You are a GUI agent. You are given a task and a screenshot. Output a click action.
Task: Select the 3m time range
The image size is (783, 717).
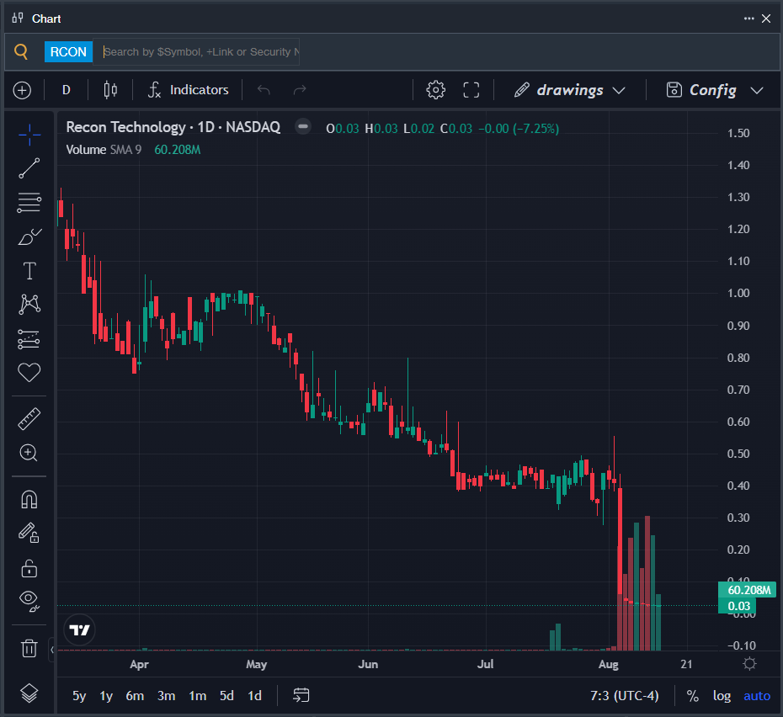tap(167, 695)
